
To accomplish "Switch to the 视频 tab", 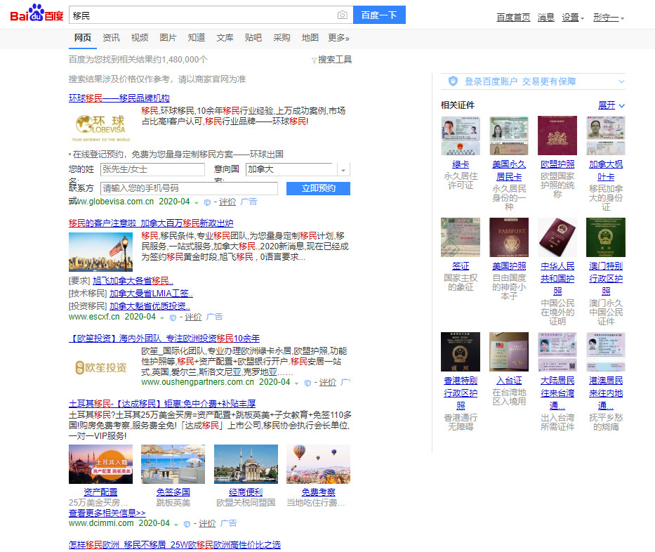I will (140, 38).
